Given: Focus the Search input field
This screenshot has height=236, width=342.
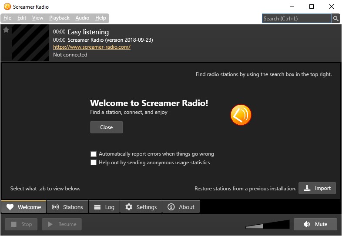Looking at the screenshot, I should pyautogui.click(x=296, y=18).
